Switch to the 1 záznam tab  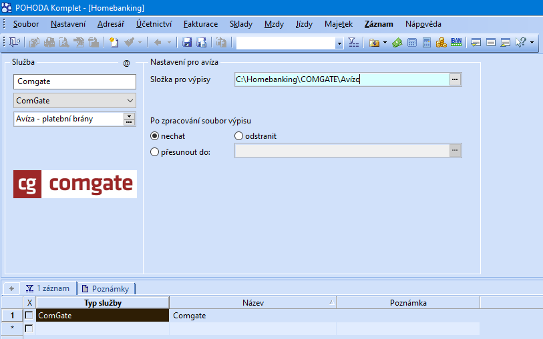[48, 288]
